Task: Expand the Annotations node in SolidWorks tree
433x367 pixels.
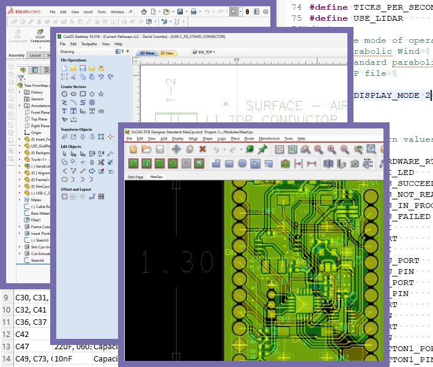Action: pos(20,105)
